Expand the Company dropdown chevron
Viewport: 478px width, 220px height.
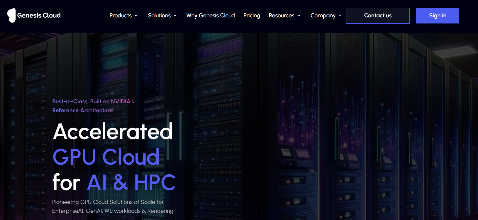[340, 16]
